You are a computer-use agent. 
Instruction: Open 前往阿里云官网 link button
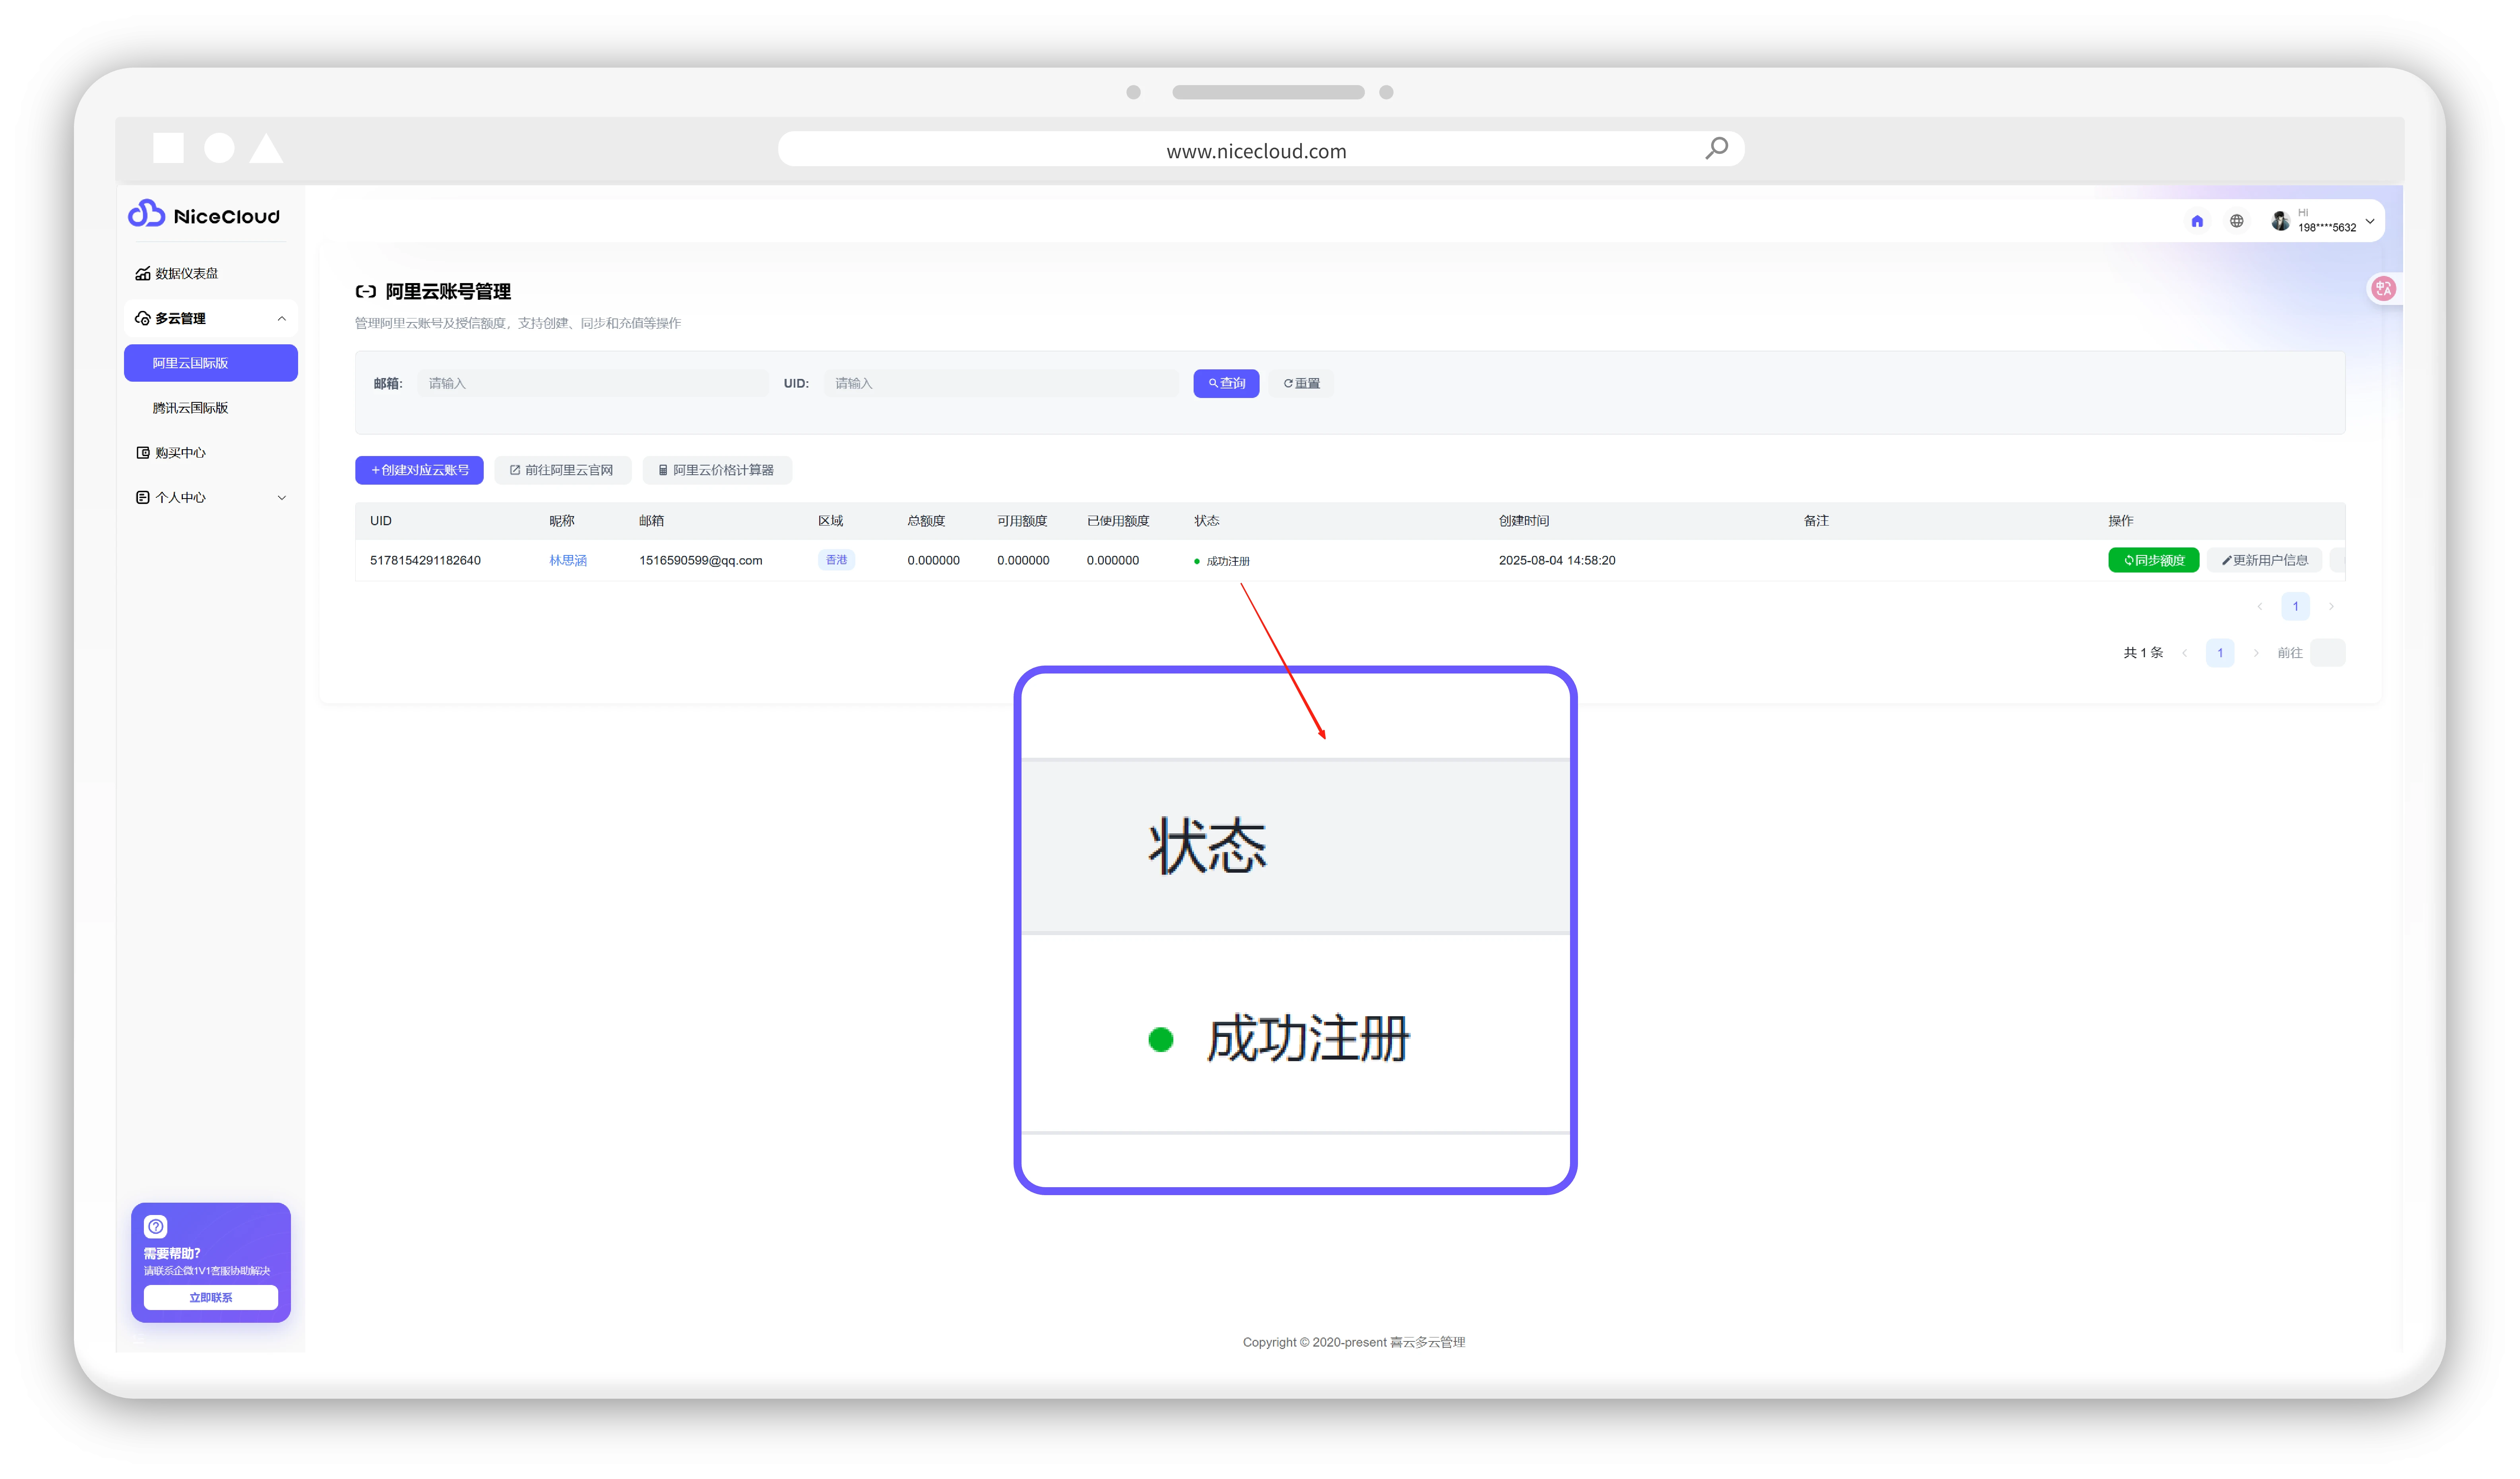562,470
